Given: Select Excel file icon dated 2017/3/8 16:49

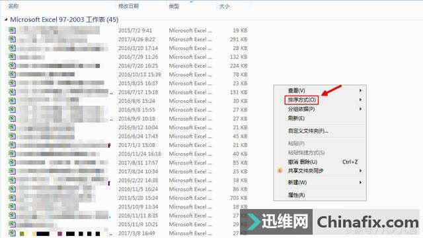Looking at the screenshot, I should pos(12,233).
